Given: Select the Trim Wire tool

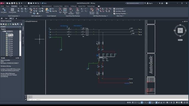Looking at the screenshot, I should coord(97,11).
